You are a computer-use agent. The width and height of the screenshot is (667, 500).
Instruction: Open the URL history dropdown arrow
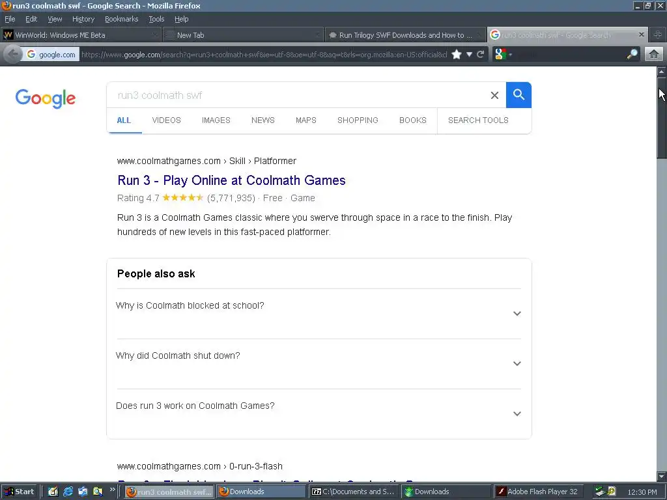click(469, 55)
